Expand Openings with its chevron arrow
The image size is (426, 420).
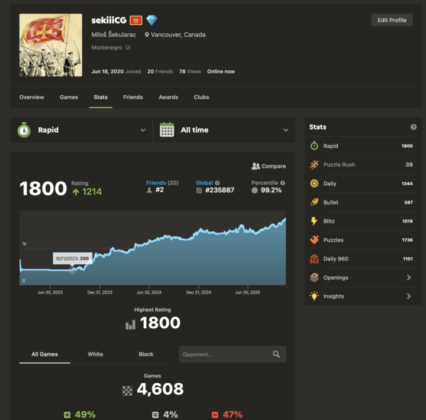[x=409, y=277]
